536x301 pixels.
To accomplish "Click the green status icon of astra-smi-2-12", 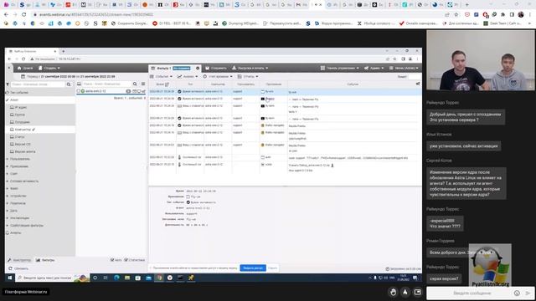I will click(x=83, y=91).
